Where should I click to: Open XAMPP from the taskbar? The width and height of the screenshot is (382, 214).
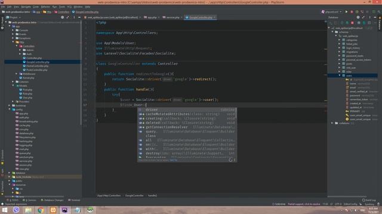[x=53, y=210]
